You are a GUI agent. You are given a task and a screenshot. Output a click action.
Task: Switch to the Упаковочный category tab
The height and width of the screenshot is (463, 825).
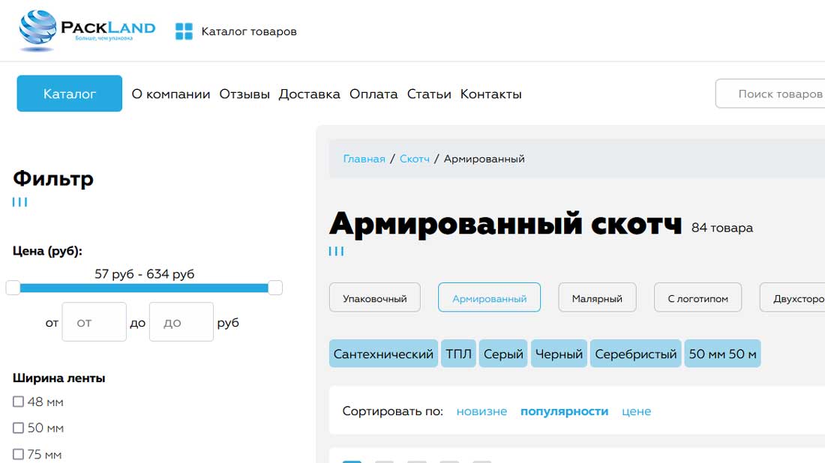pyautogui.click(x=374, y=297)
